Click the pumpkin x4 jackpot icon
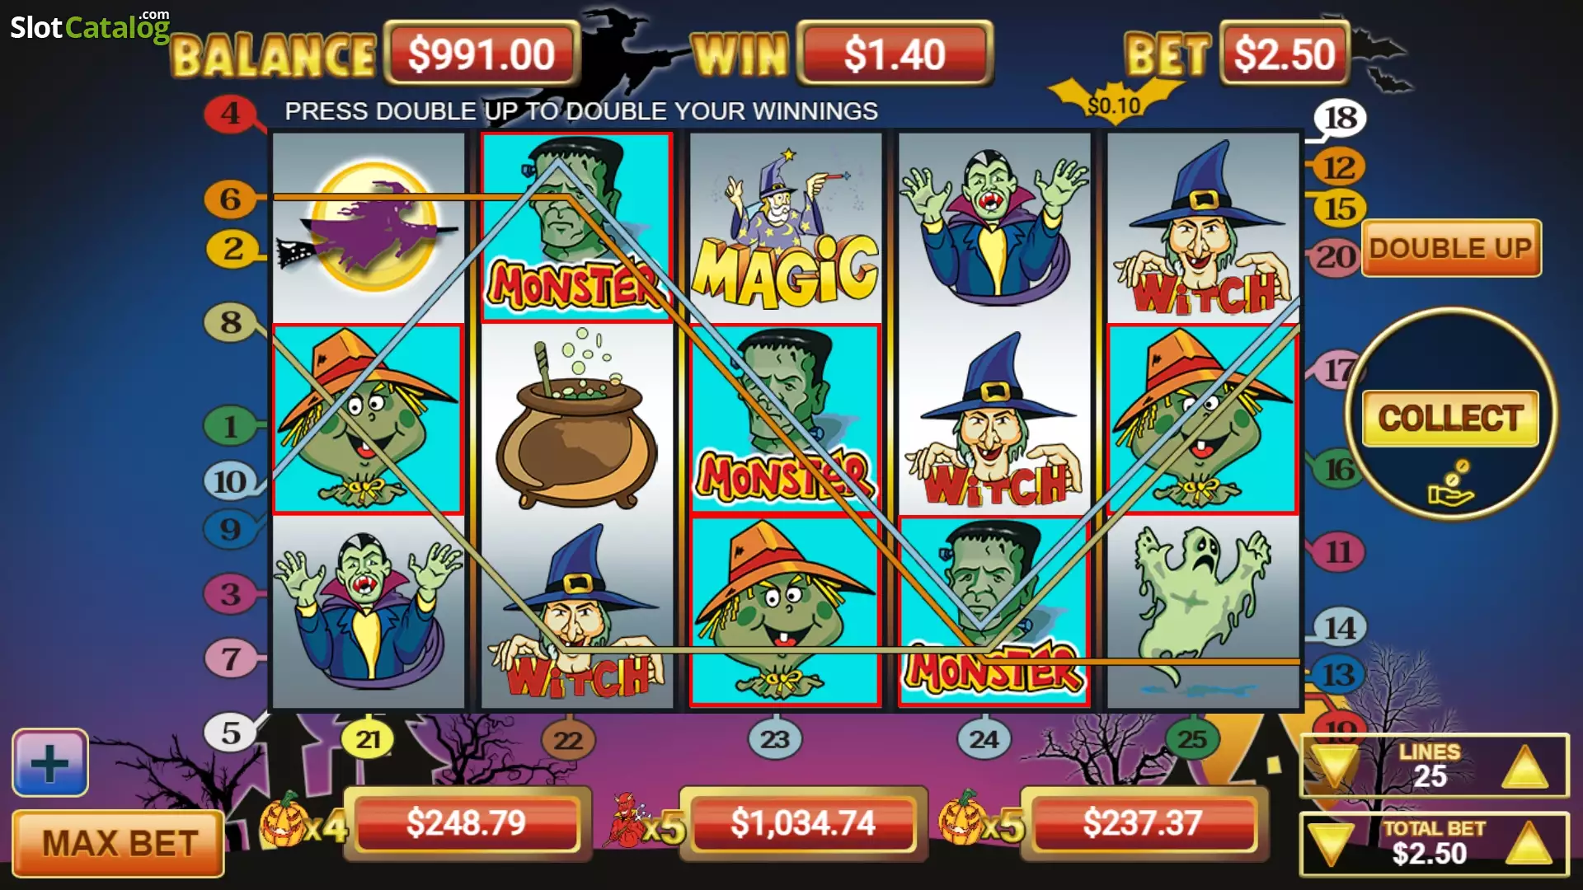 click(x=302, y=822)
